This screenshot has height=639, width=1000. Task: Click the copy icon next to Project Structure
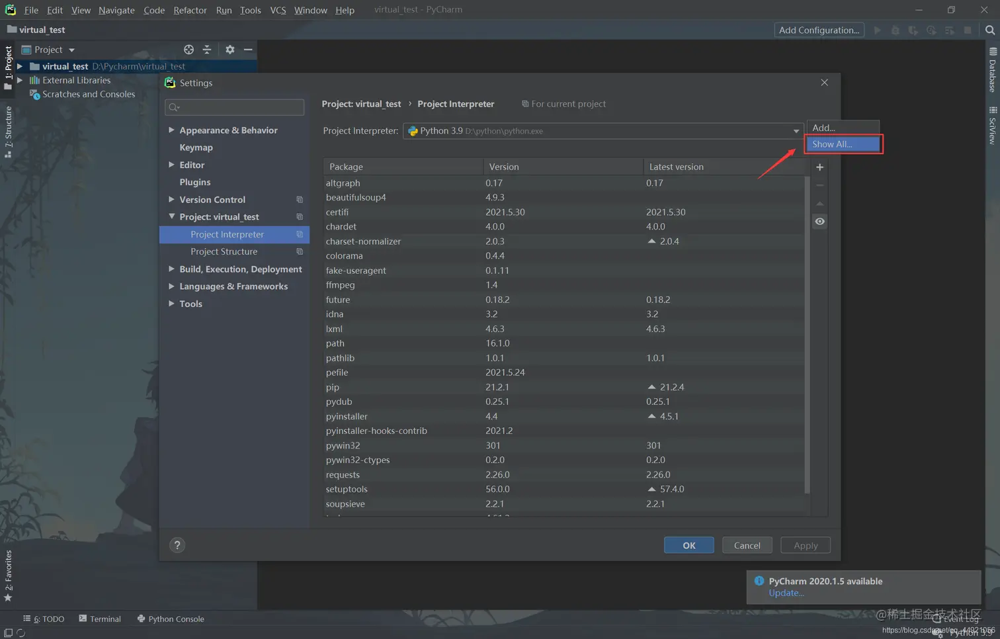point(300,251)
